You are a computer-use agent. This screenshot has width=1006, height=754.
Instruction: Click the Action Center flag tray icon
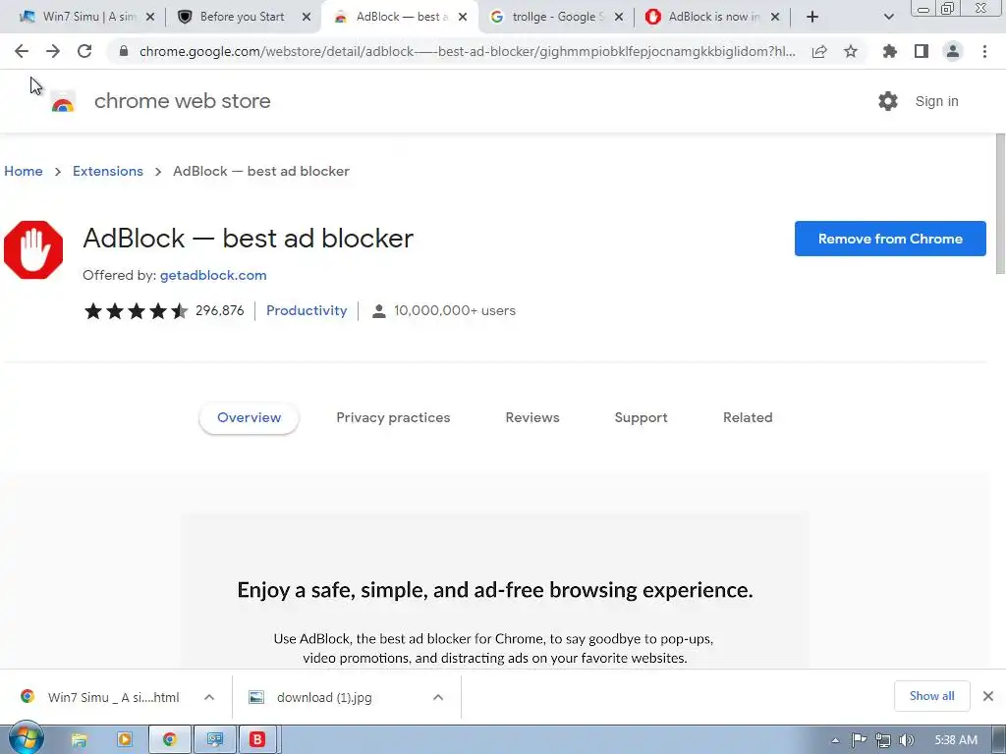[859, 740]
